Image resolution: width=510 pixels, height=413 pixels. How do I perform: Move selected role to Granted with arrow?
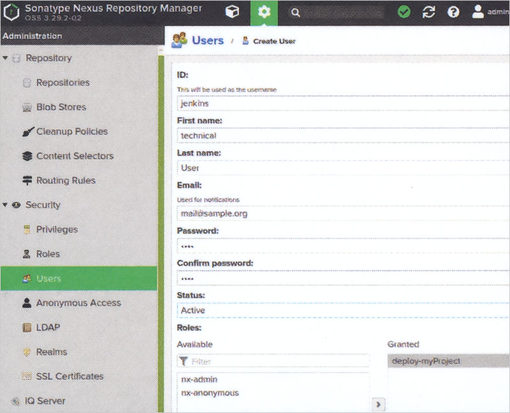coord(378,404)
